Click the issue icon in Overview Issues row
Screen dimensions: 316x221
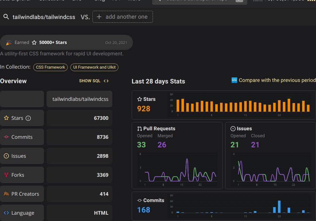click(x=6, y=156)
